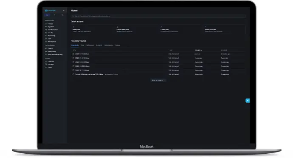Open Data sharing icon in sidebar
The height and width of the screenshot is (158, 293).
(46, 51)
